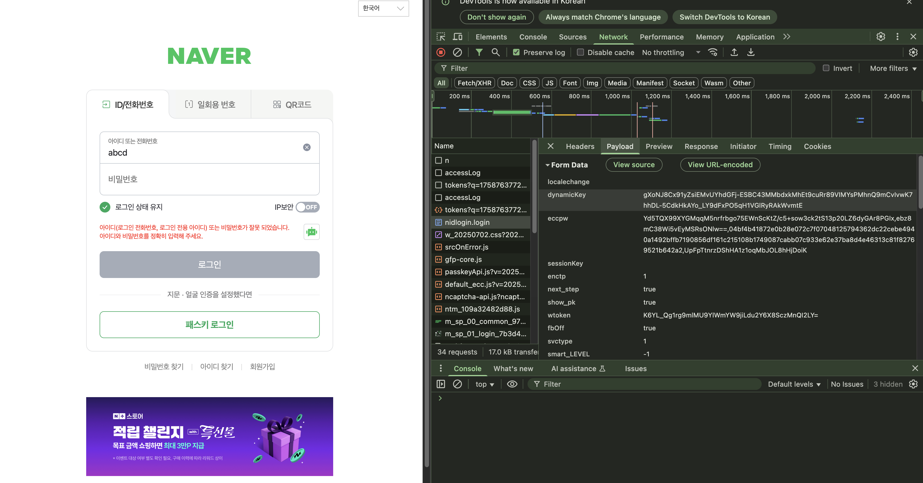Filter requests by Fetch/XHR type
The width and height of the screenshot is (923, 483).
(x=474, y=83)
